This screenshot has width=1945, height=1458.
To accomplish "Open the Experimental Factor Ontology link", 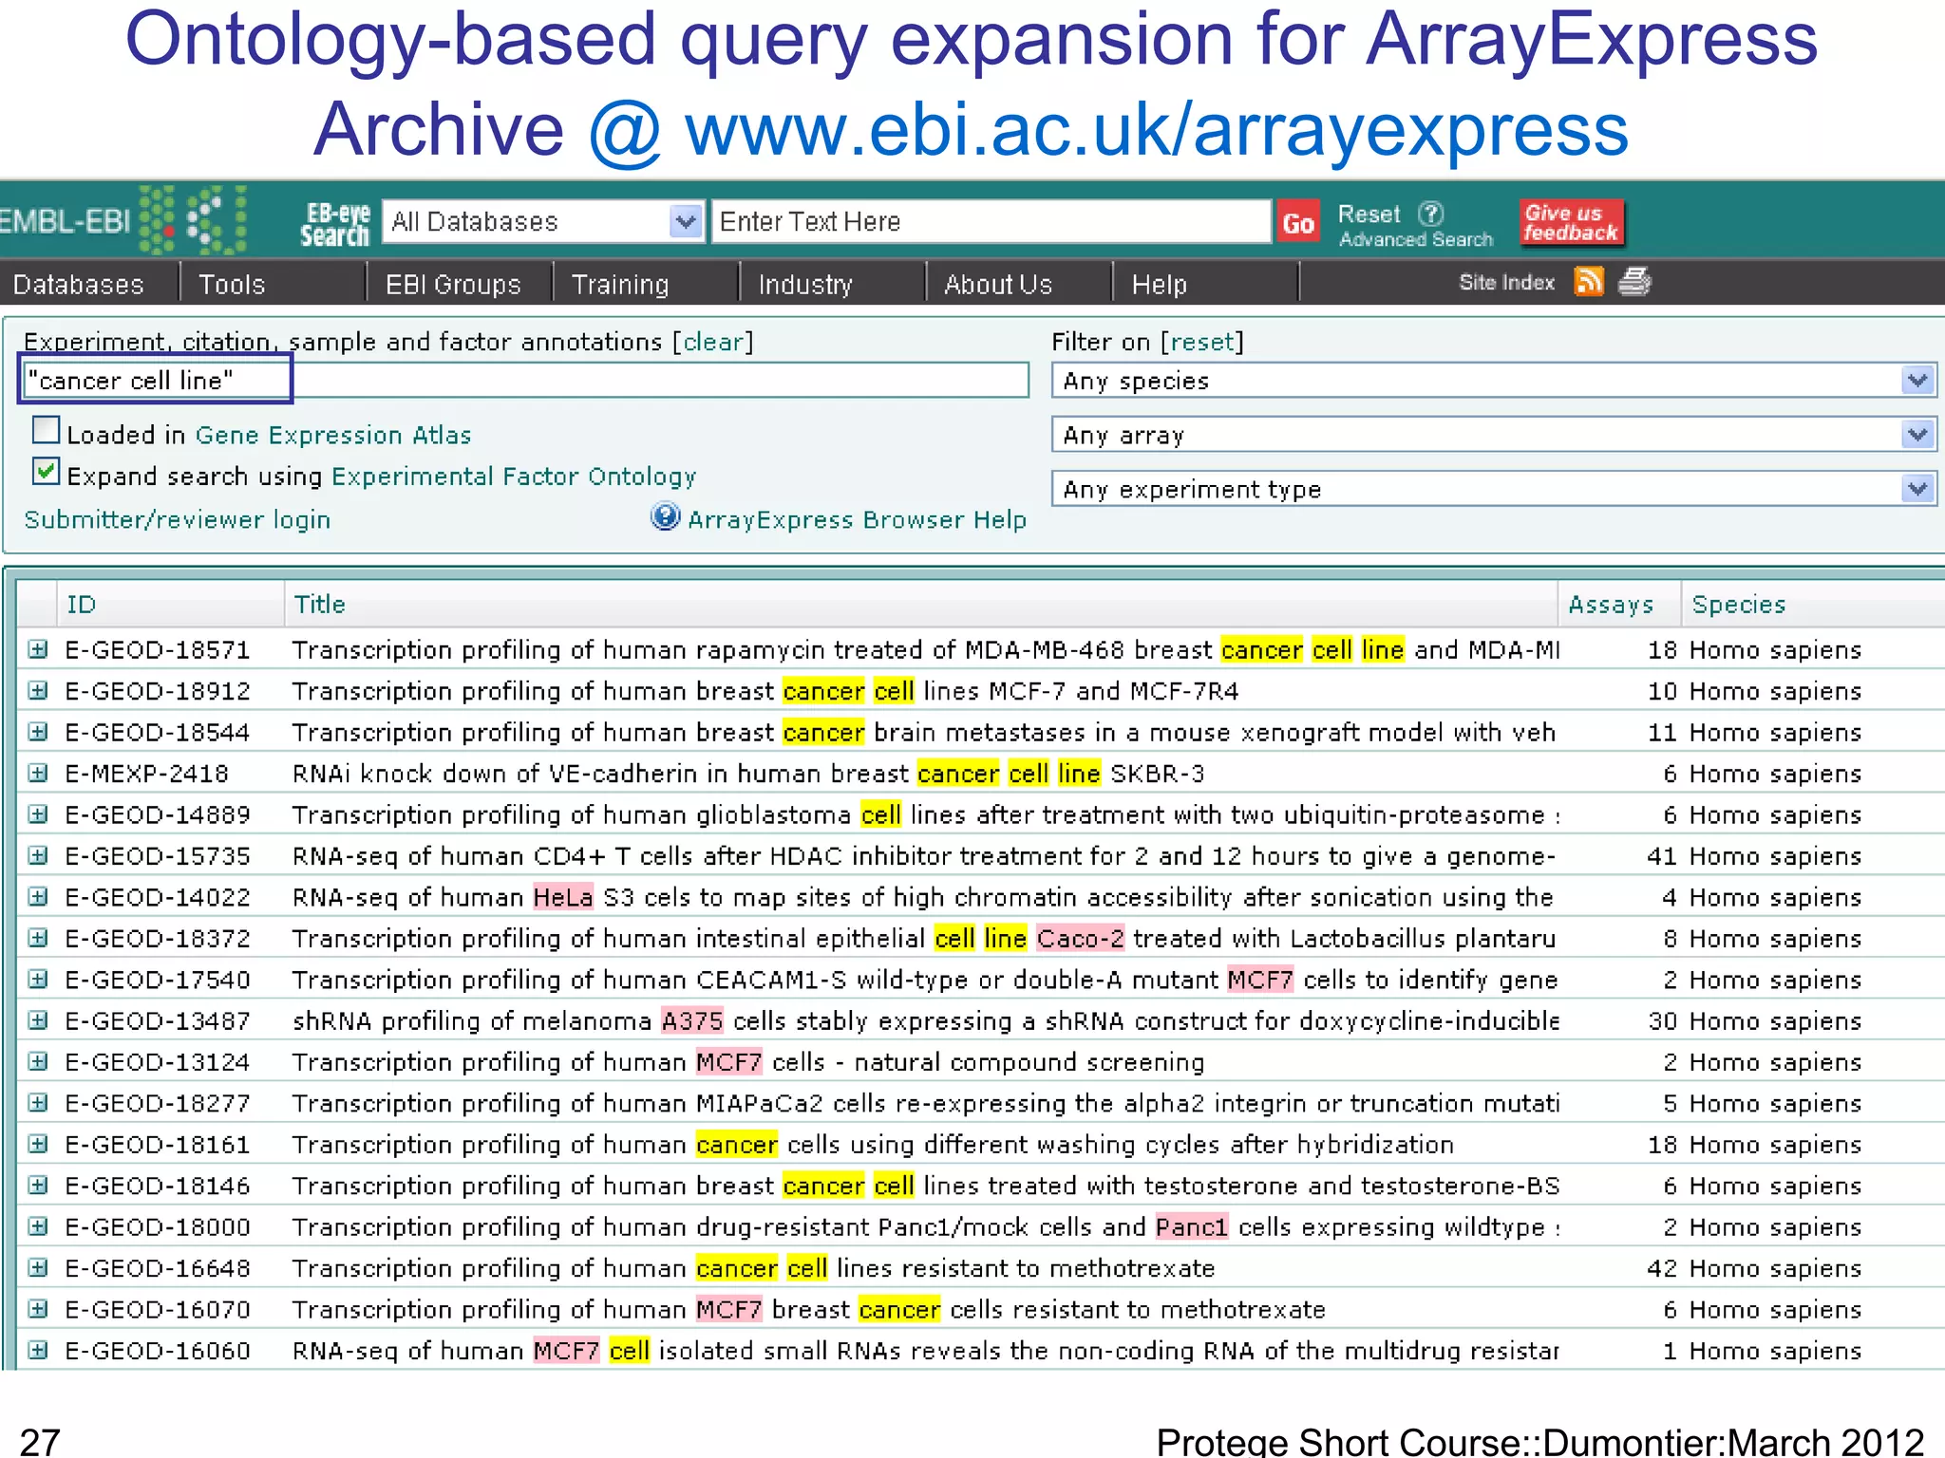I will tap(514, 477).
